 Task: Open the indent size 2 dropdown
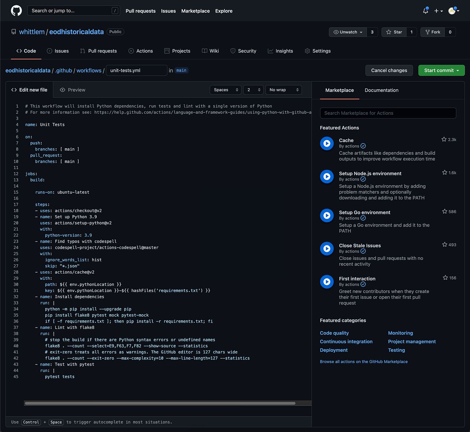(253, 90)
